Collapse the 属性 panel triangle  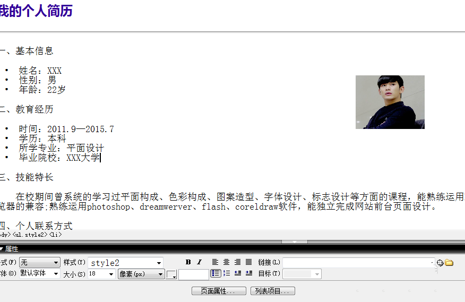point(2,249)
